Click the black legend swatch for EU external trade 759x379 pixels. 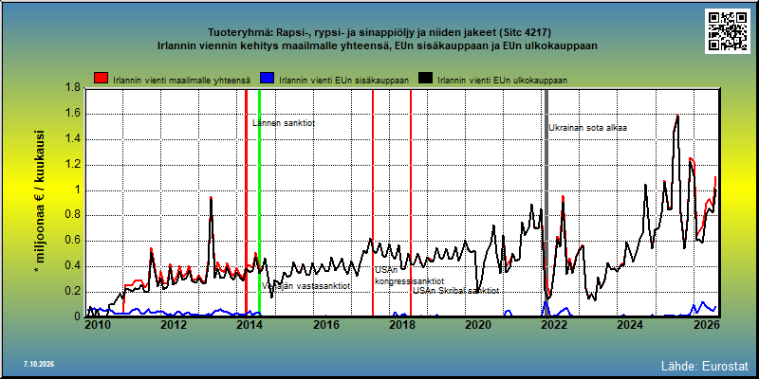click(425, 79)
